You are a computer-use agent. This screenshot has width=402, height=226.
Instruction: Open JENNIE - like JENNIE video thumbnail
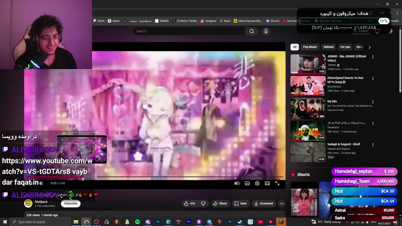pyautogui.click(x=308, y=64)
